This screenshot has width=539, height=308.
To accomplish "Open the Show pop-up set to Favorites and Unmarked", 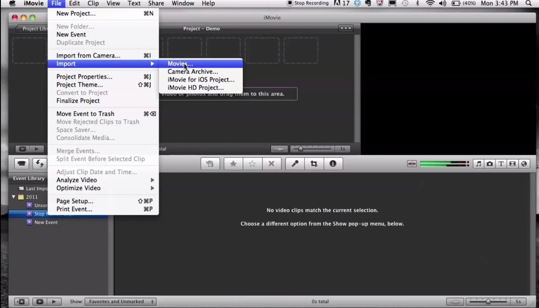I will (x=120, y=301).
